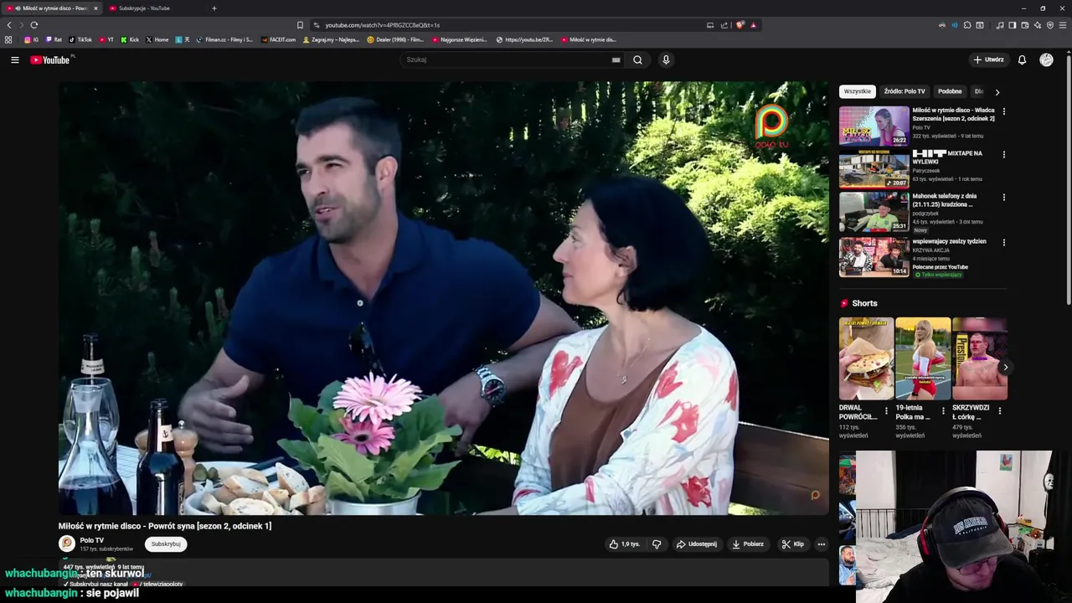
Task: Open Brave Rewards triangle icon
Action: tap(753, 25)
